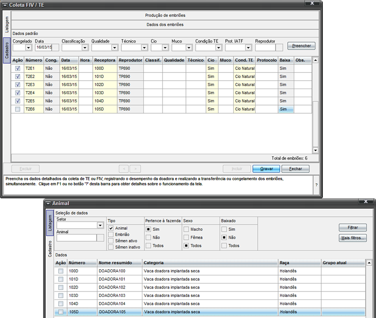This screenshot has width=376, height=318.
Task: Click the Reprodutor input field
Action: click(265, 48)
